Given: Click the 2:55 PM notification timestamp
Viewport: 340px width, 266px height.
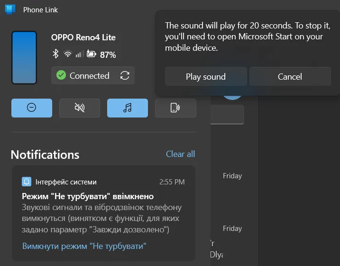Looking at the screenshot, I should 172,182.
